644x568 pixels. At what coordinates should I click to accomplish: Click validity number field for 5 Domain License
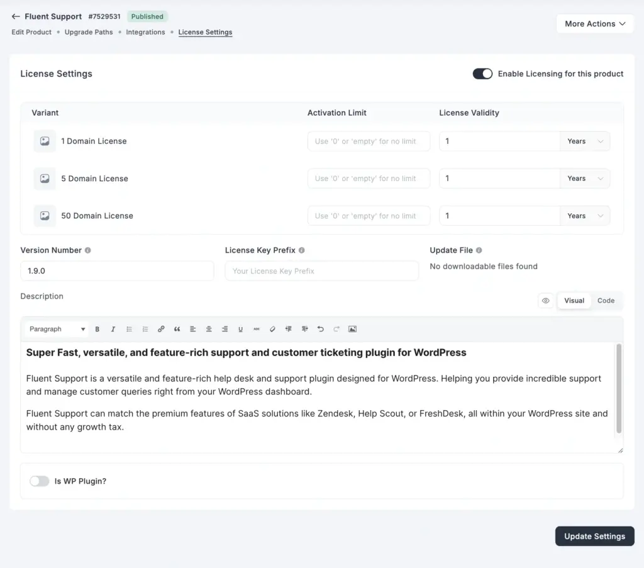[x=499, y=179]
